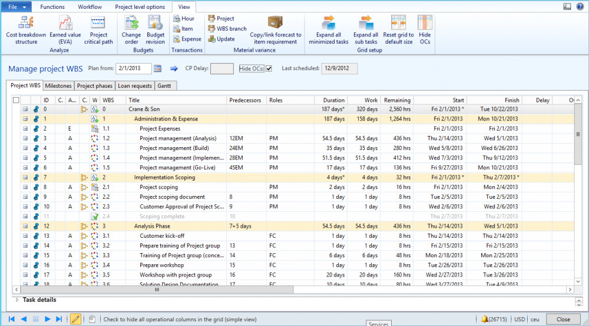The height and width of the screenshot is (326, 589).
Task: Open Change order budget
Action: (131, 31)
